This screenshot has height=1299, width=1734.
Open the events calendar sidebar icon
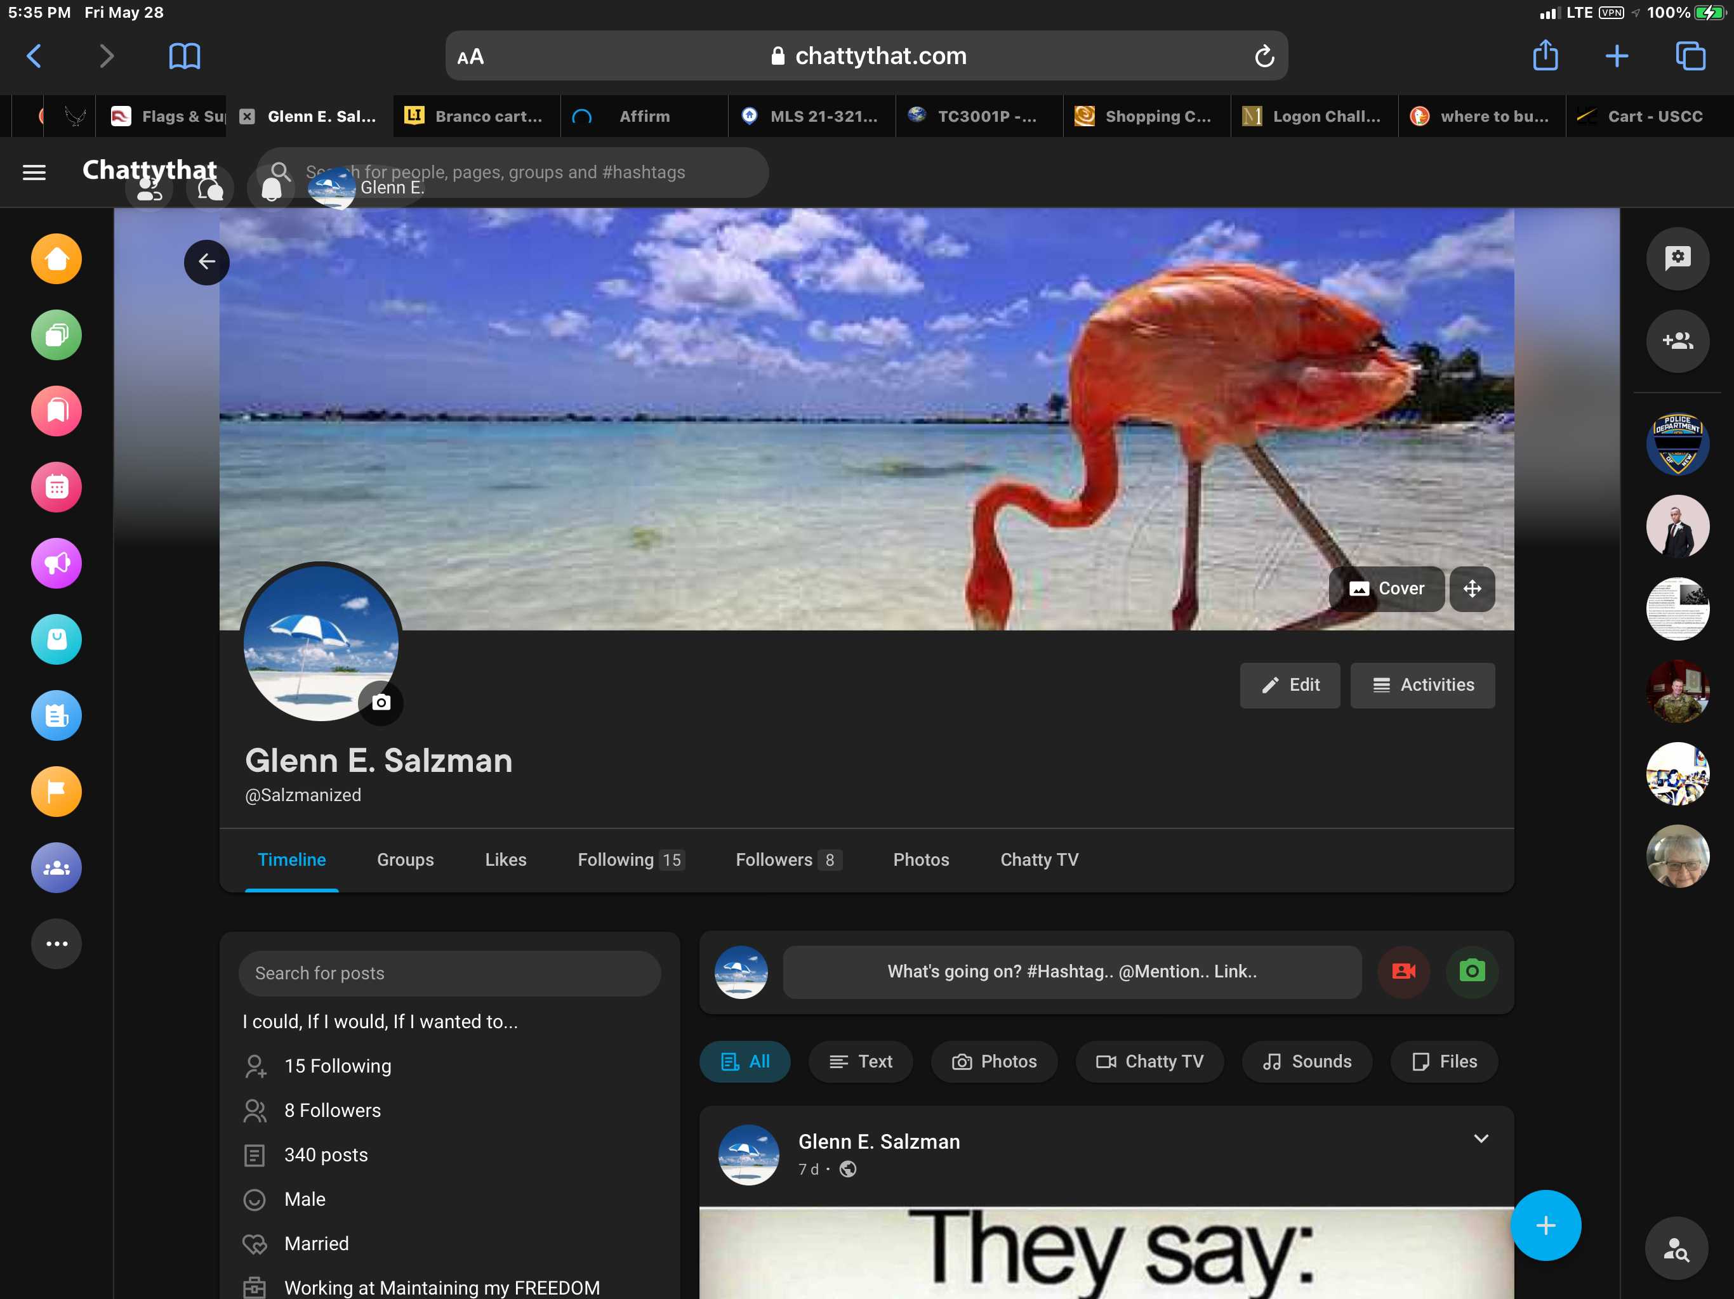click(x=56, y=486)
